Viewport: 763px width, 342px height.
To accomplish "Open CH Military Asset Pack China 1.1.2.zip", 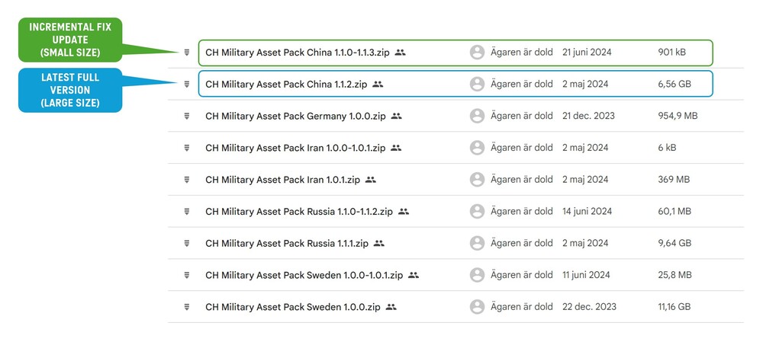I will tap(286, 85).
